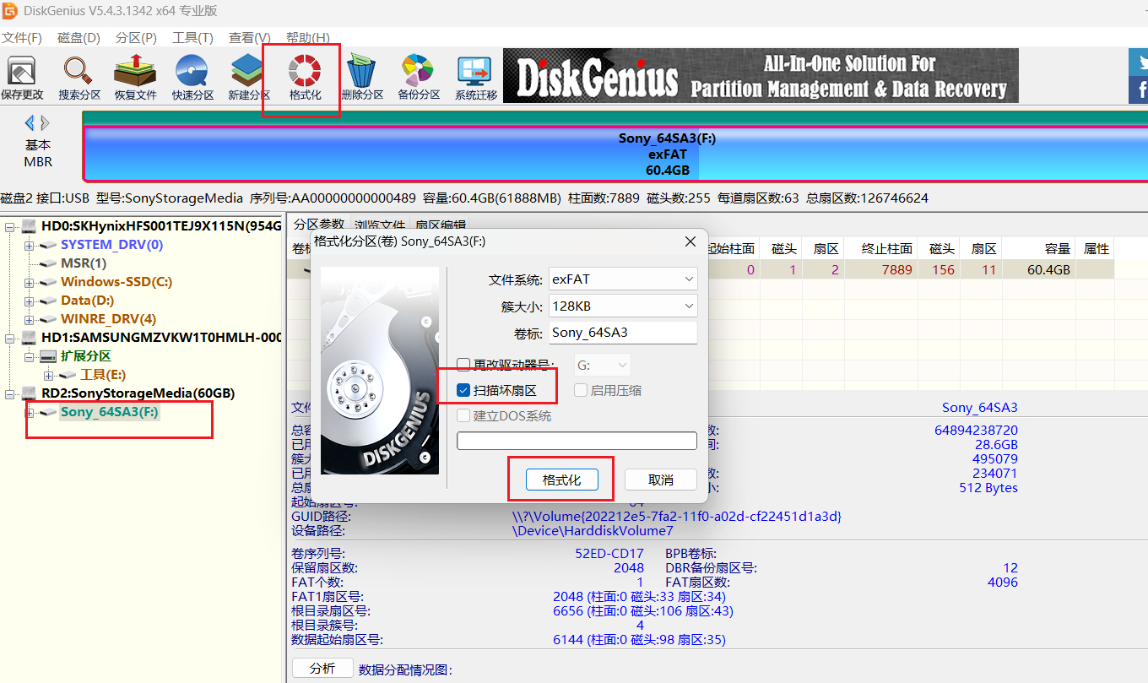Select the Sony_64SA3(F:) exFAT partition bar
The height and width of the screenshot is (683, 1148).
coord(615,154)
